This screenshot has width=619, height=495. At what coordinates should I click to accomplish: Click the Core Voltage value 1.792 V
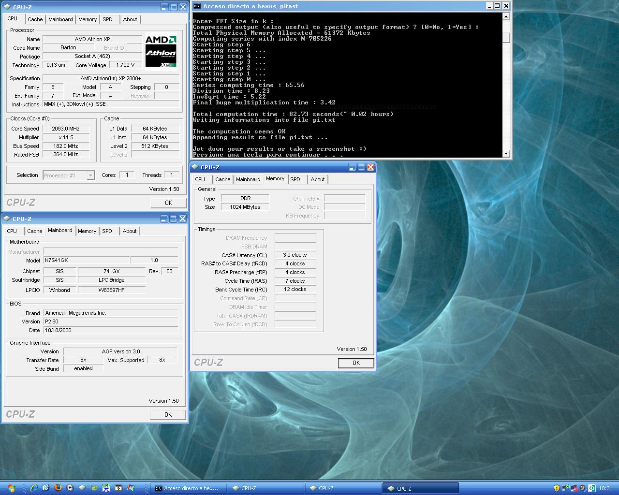pos(126,65)
